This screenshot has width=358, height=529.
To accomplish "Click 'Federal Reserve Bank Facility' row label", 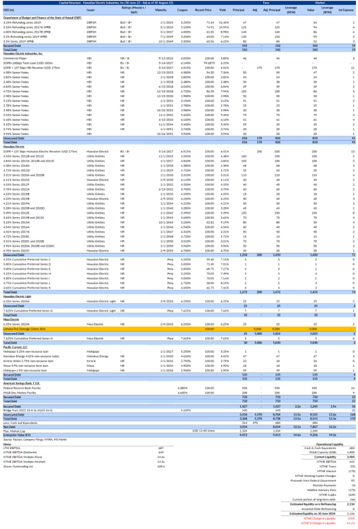I will (x=22, y=389).
